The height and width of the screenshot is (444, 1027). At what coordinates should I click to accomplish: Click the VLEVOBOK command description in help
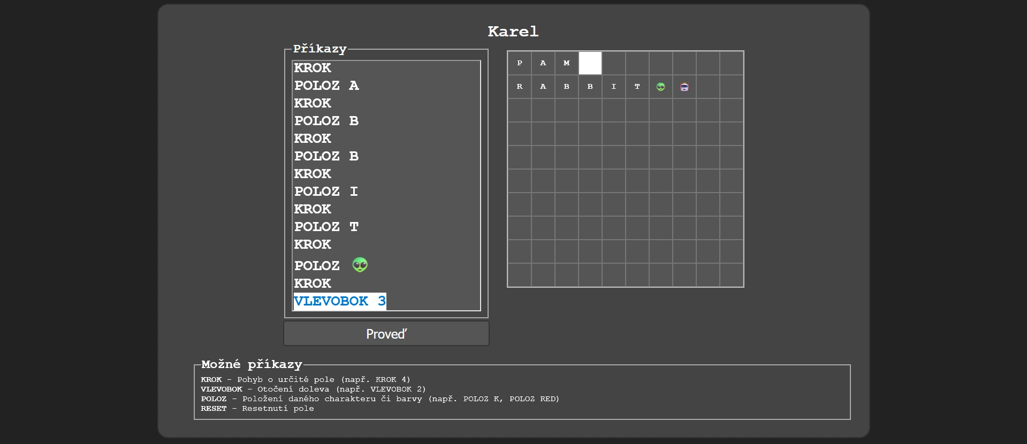(x=313, y=389)
